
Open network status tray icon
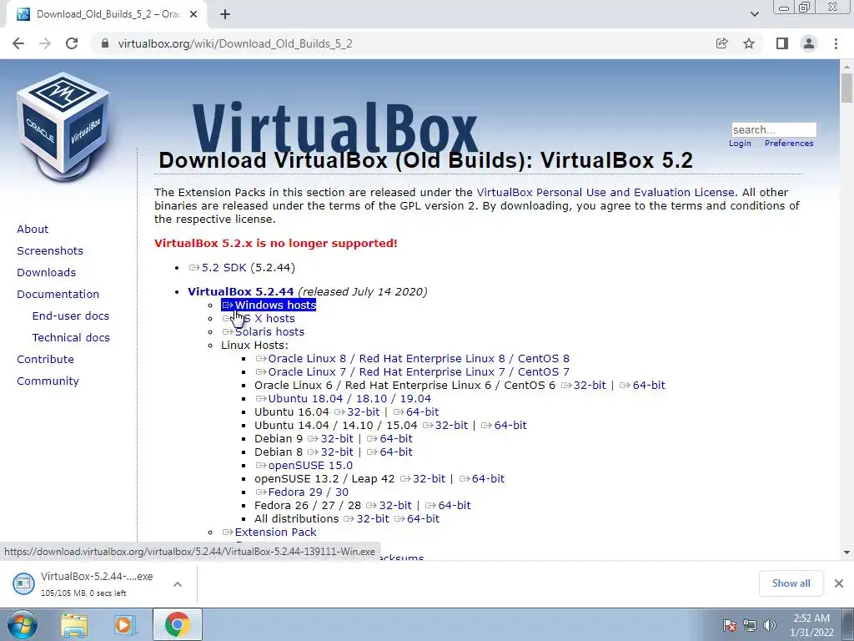(x=750, y=625)
